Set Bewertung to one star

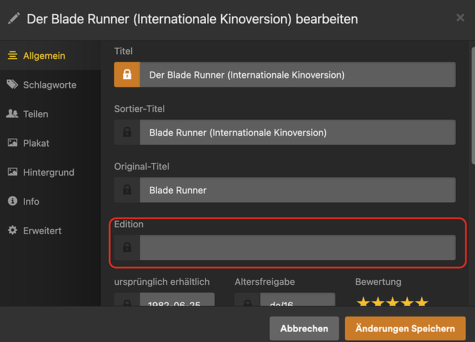[x=363, y=301]
